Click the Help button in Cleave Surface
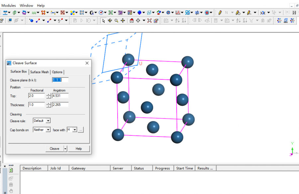 click(x=79, y=149)
